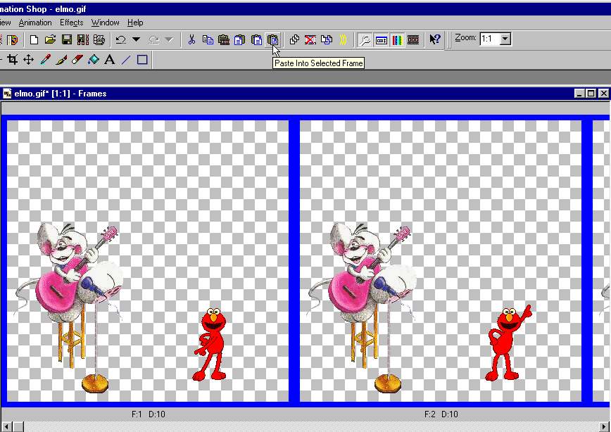Click the elmo.gif window title icon
This screenshot has height=432, width=611.
[x=7, y=94]
